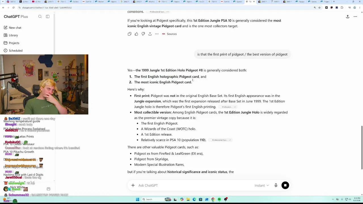Switch to the 'Ho-Oh' browser tab
The width and height of the screenshot is (363, 204).
click(x=200, y=2)
